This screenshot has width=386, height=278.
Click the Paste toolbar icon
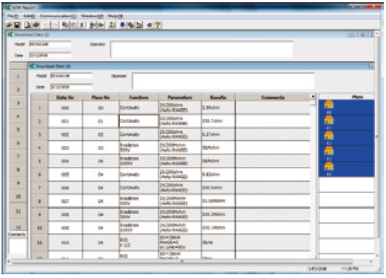click(74, 25)
